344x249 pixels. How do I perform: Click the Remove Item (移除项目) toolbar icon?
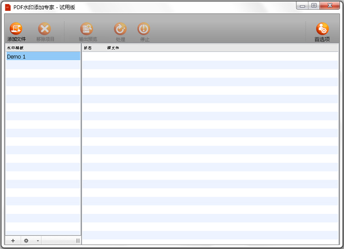coord(45,30)
